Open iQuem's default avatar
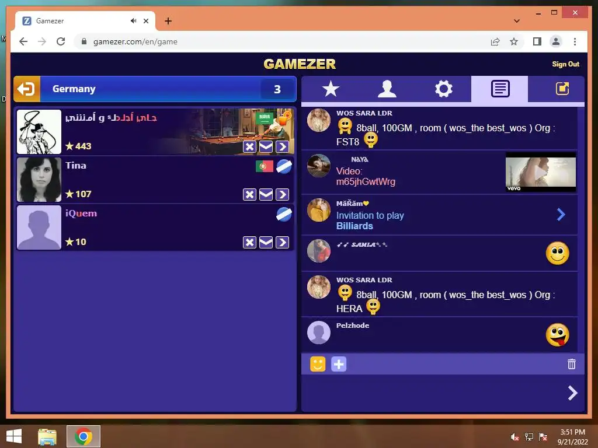 pyautogui.click(x=39, y=228)
